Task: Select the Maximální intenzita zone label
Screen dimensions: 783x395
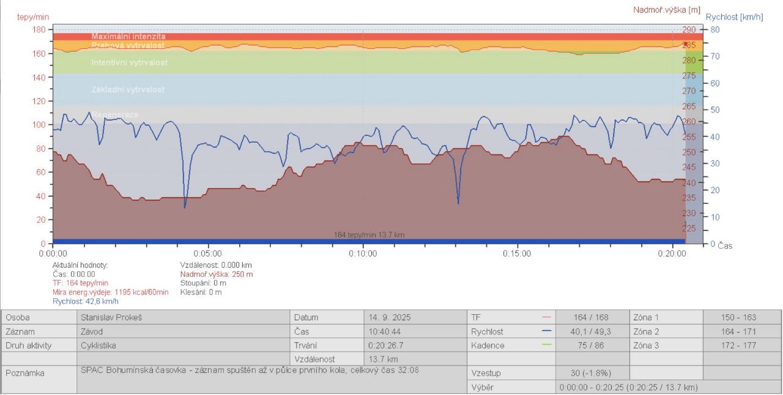Action: click(128, 37)
